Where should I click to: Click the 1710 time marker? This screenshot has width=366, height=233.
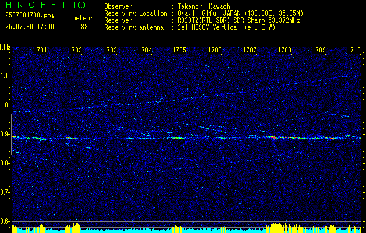click(354, 50)
